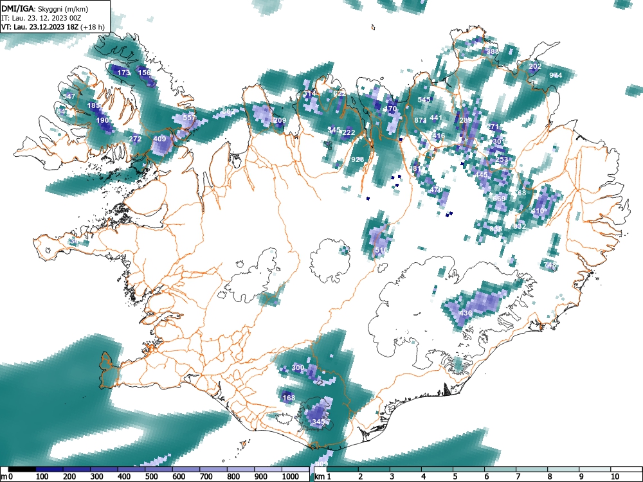Click the visibility value '516' on the map
Screen dimensions: 643x482
click(x=381, y=249)
